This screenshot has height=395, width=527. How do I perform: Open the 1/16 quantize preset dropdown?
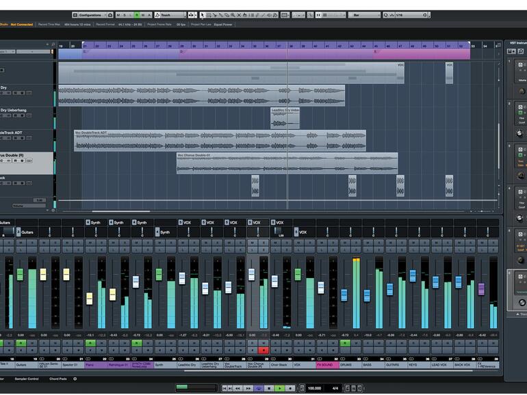click(x=409, y=15)
